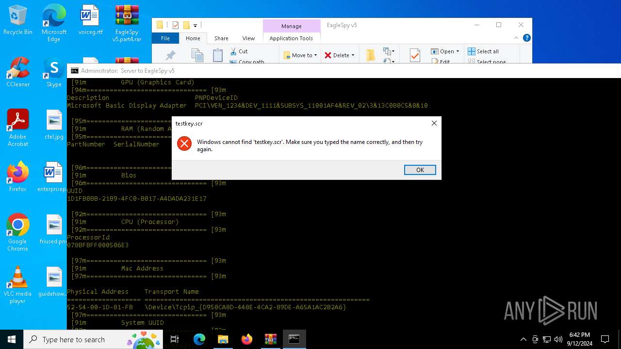
Task: Open Recycle Bin desktop icon
Action: pyautogui.click(x=18, y=20)
